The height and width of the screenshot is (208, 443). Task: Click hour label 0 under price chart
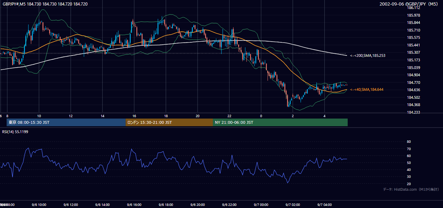[261, 116]
